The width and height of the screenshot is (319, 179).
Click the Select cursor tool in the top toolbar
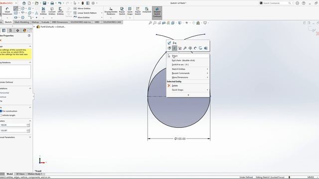pyautogui.click(x=75, y=3)
